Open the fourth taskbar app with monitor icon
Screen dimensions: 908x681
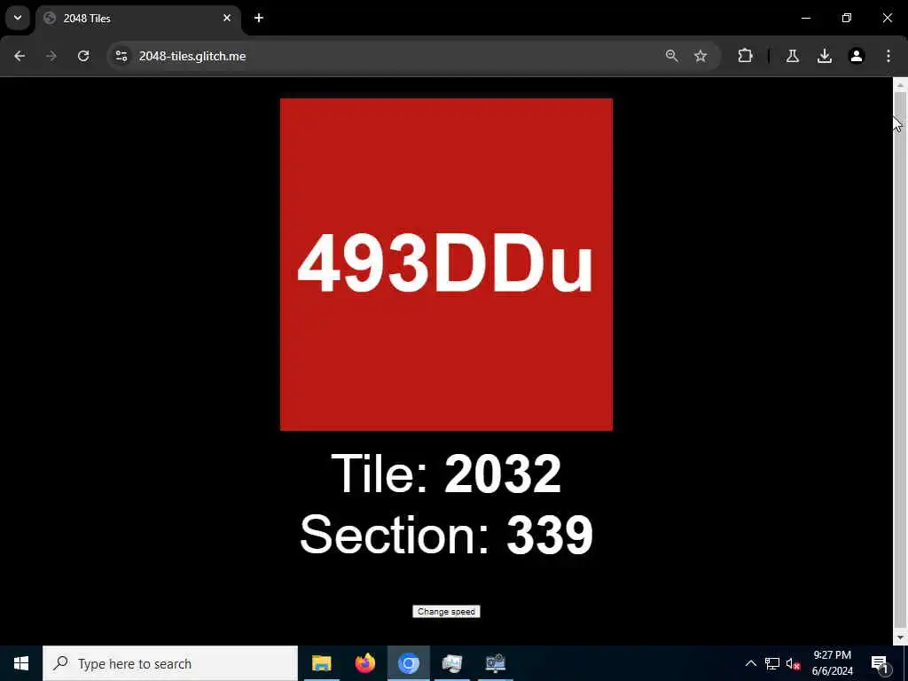point(451,663)
